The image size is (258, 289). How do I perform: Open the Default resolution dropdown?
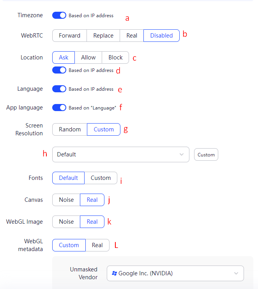click(x=120, y=154)
